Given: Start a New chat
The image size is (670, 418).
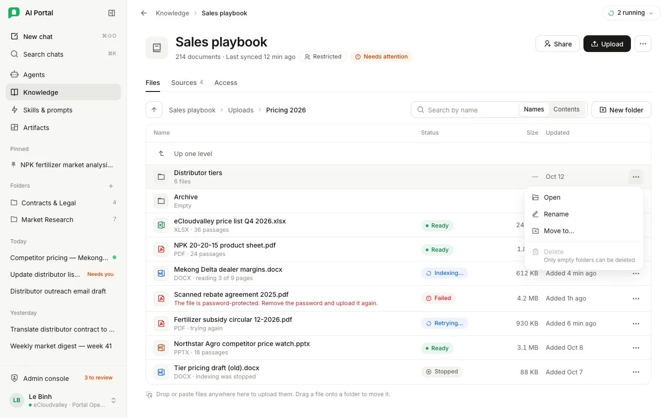Looking at the screenshot, I should pos(63,37).
